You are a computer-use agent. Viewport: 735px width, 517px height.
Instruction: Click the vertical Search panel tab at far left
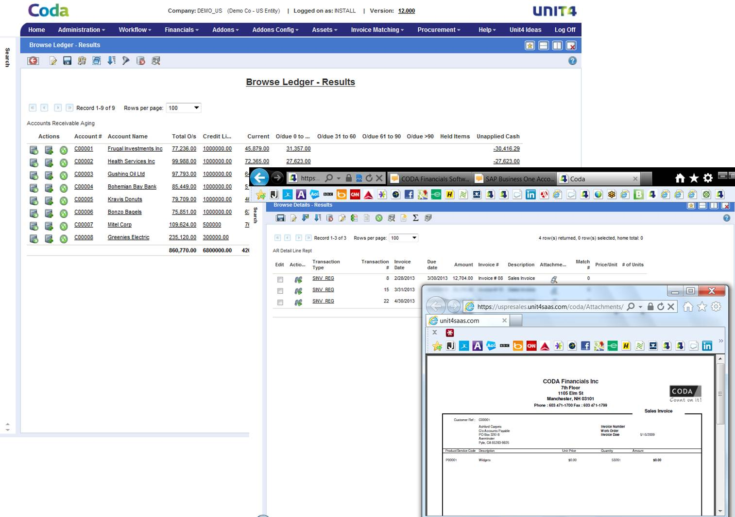point(7,57)
